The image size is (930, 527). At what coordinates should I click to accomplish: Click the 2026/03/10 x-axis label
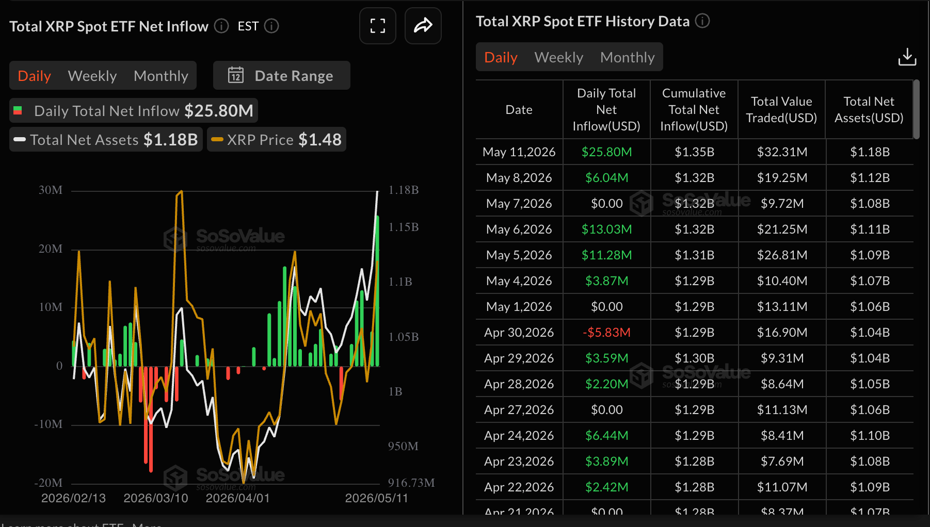[156, 498]
